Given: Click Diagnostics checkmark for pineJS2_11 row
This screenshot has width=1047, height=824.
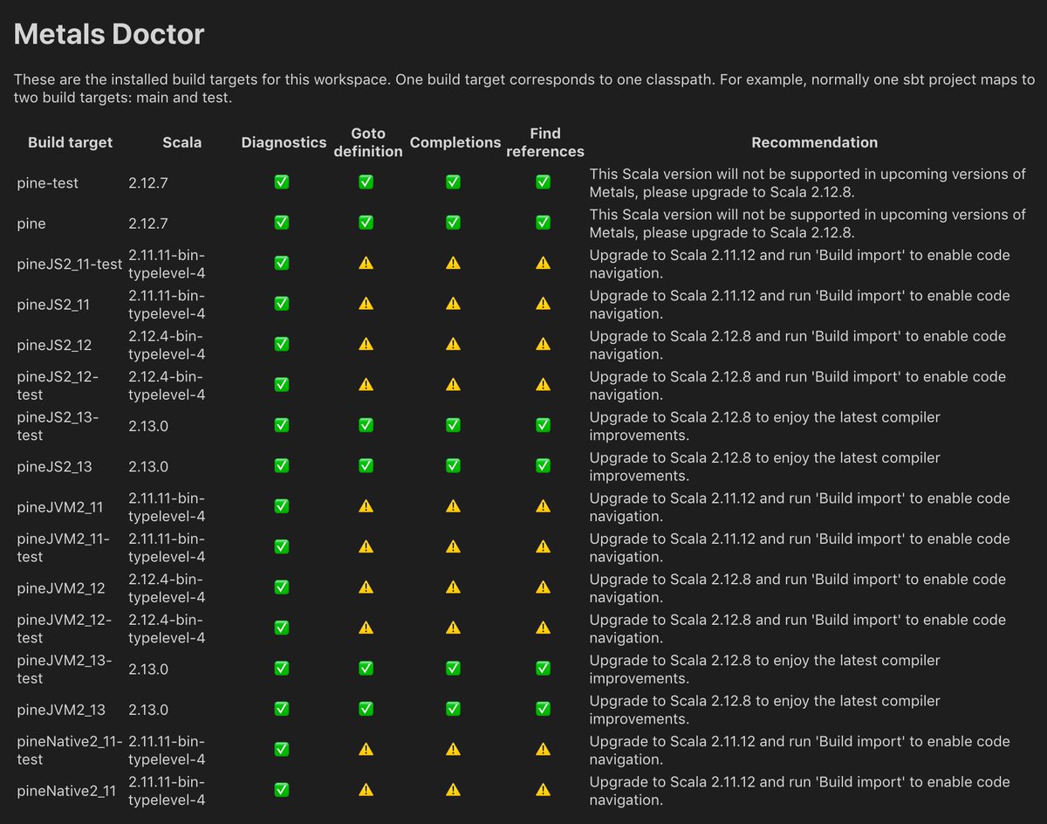Looking at the screenshot, I should pos(282,304).
